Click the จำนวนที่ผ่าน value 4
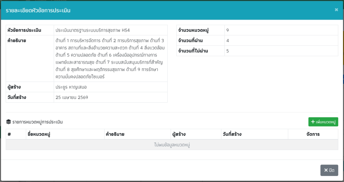 pos(228,41)
